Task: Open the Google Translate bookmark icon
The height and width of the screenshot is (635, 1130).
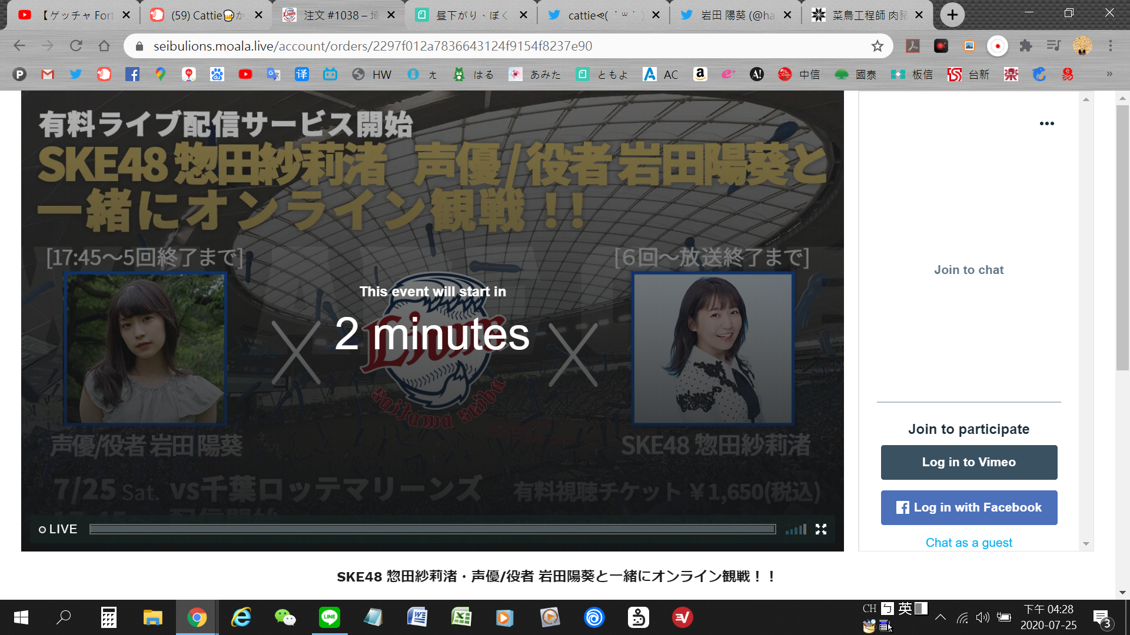Action: pyautogui.click(x=274, y=75)
